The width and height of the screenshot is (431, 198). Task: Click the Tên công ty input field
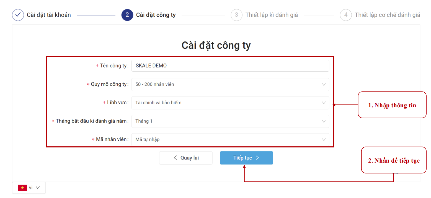coord(230,66)
